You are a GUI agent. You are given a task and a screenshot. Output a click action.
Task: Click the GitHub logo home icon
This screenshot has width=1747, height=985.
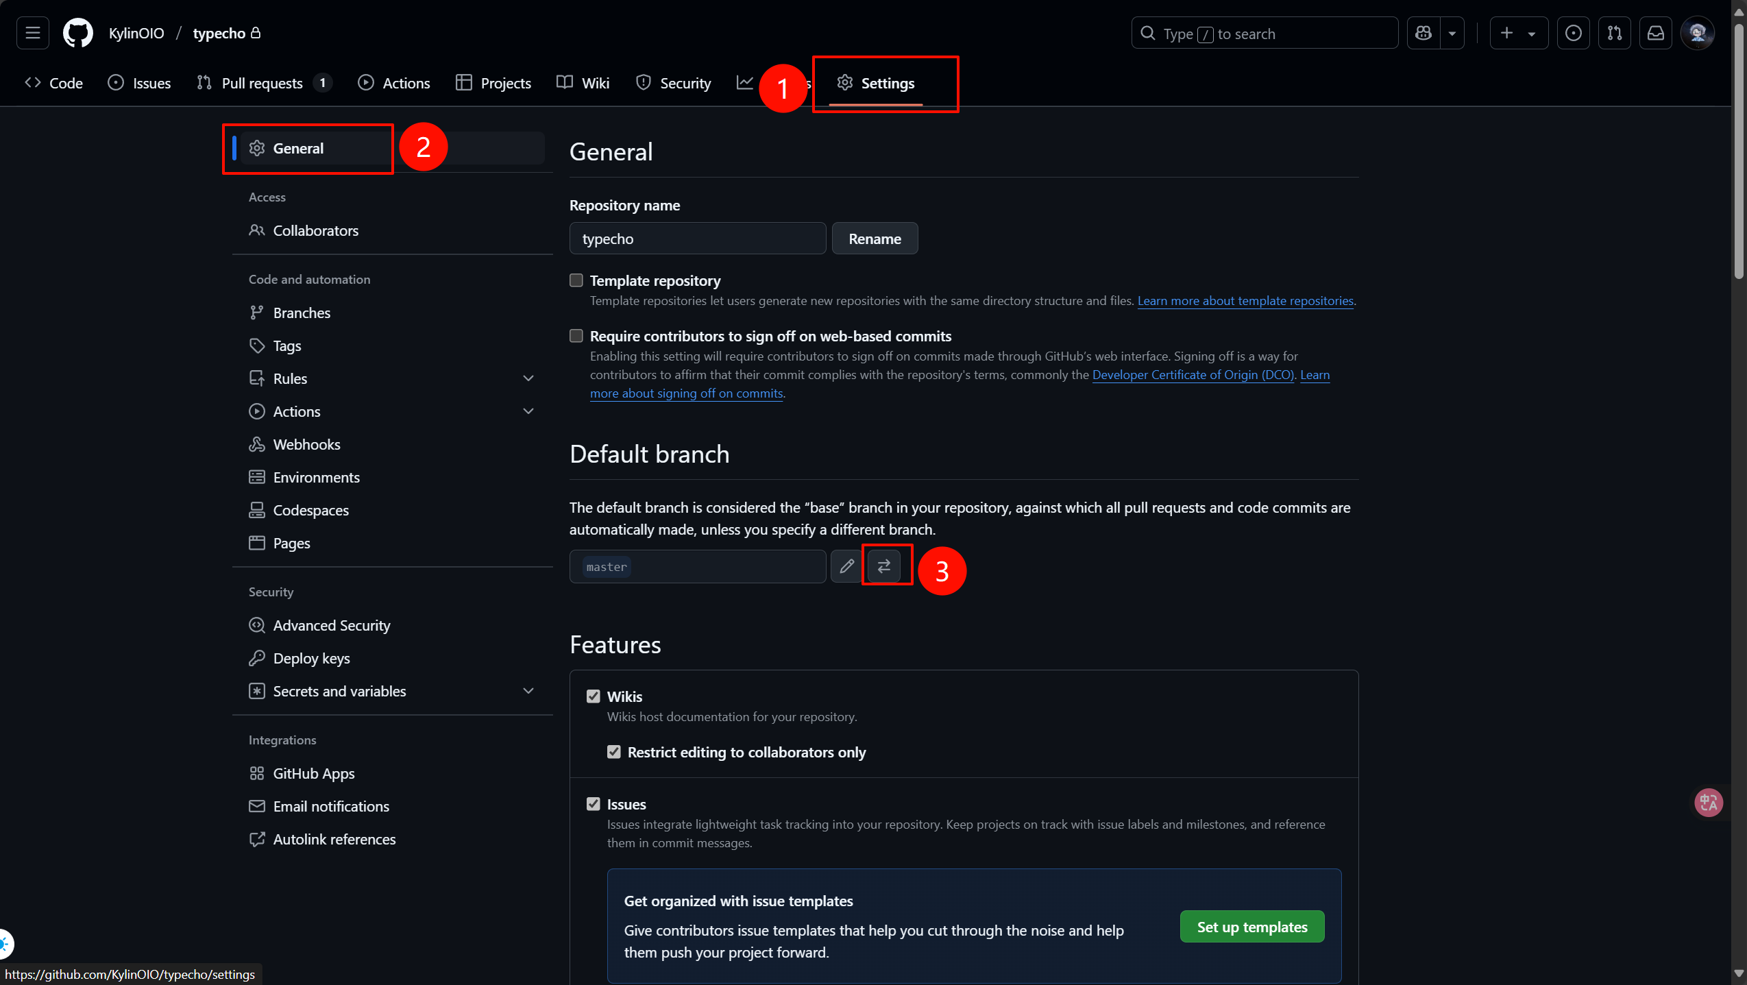tap(77, 33)
